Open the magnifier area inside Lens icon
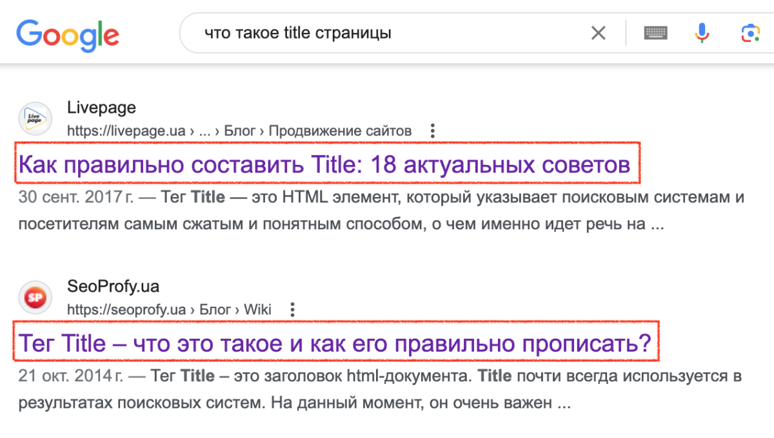Screen dimensions: 774x438 [750, 32]
